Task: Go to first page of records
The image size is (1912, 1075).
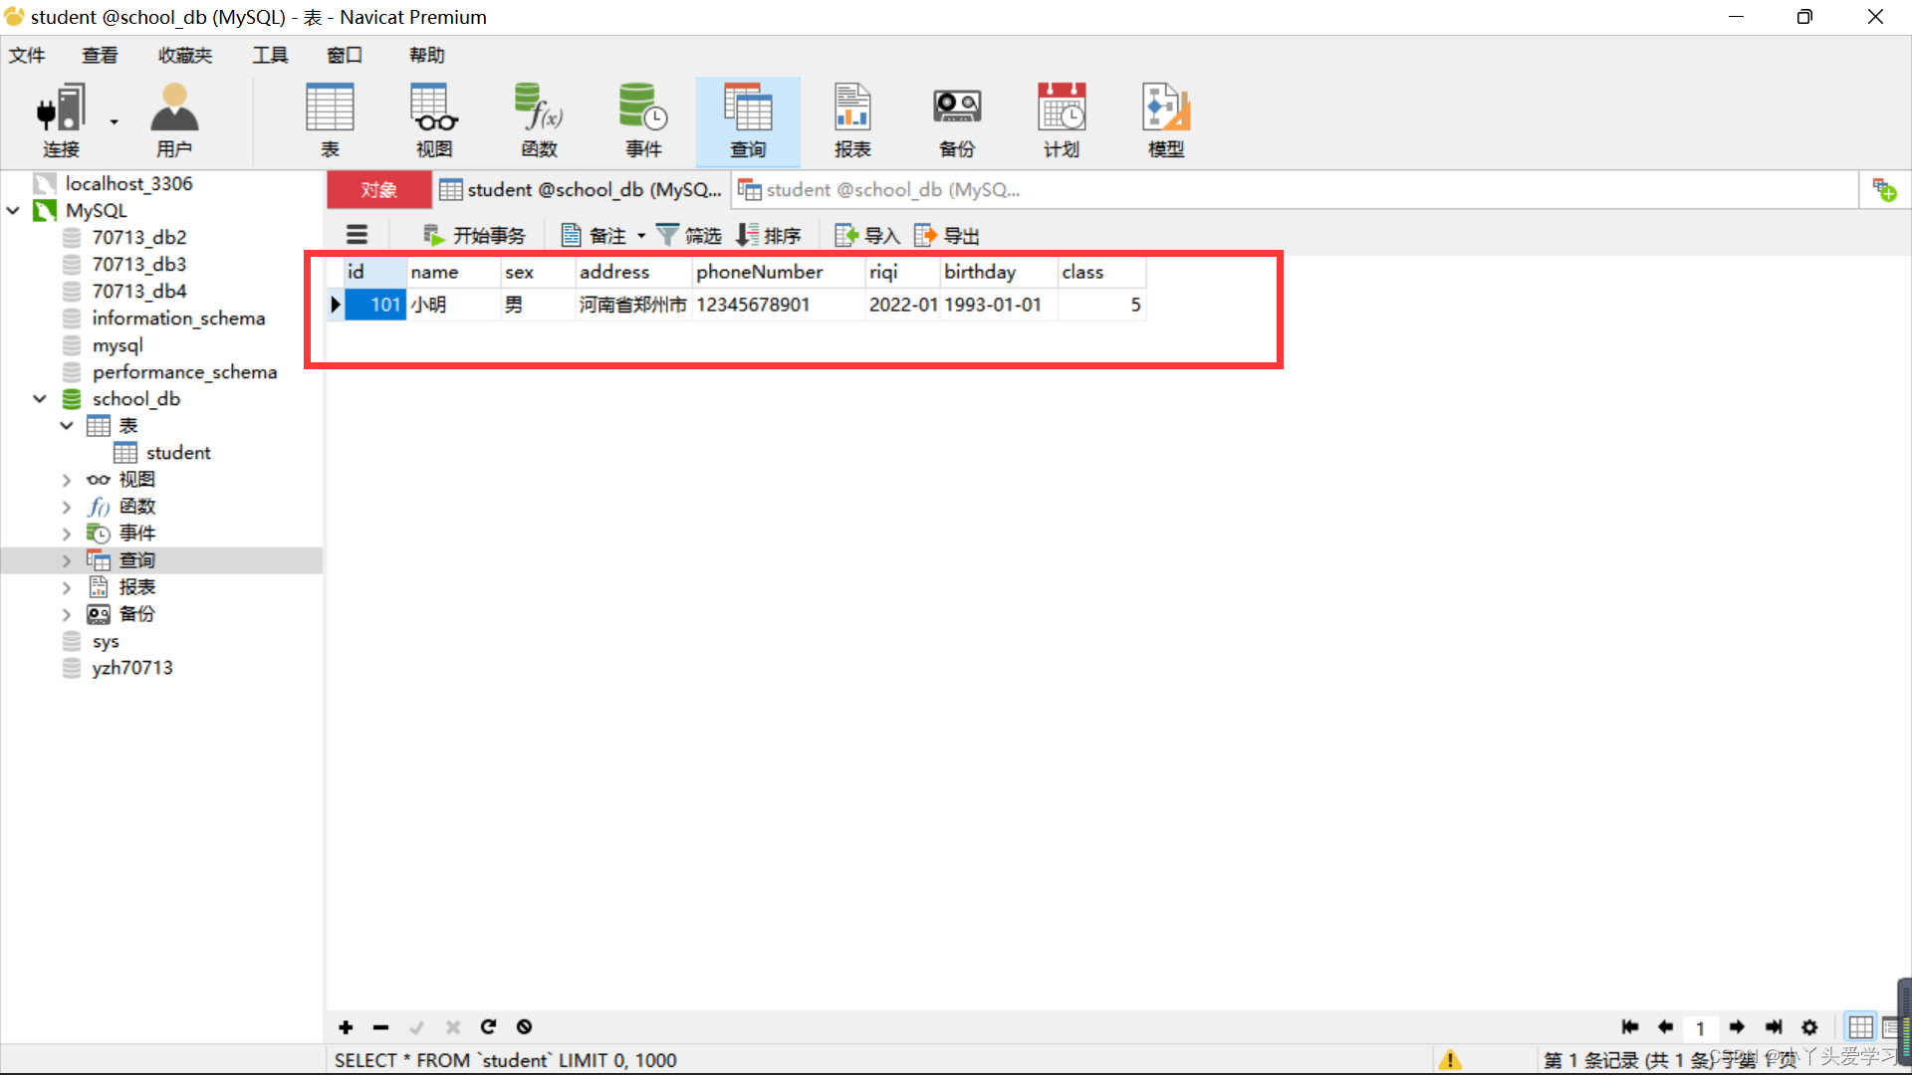Action: point(1630,1027)
